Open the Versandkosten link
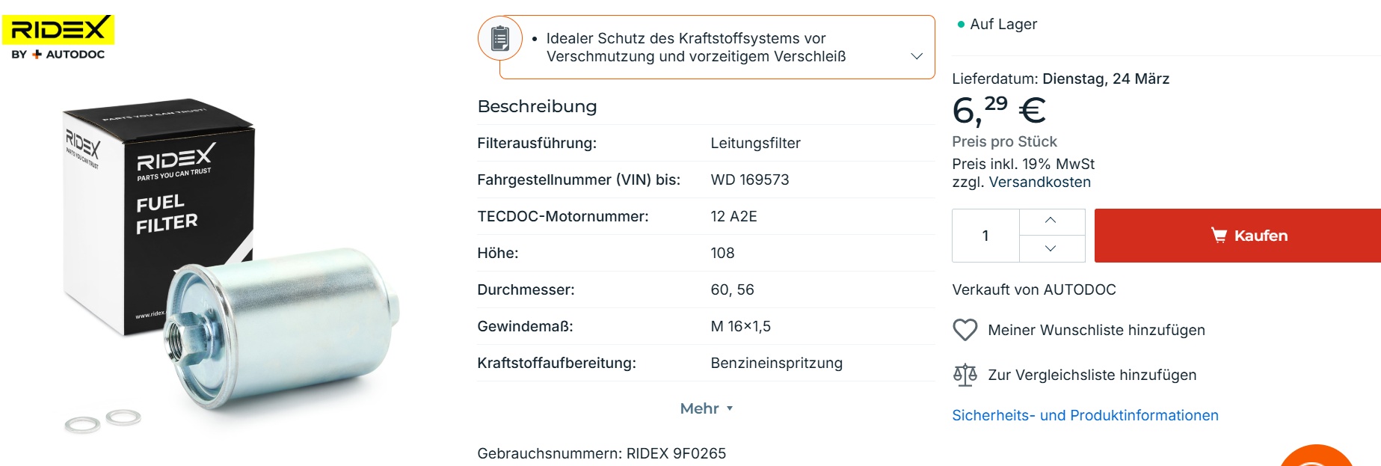Image resolution: width=1381 pixels, height=466 pixels. [x=1040, y=182]
